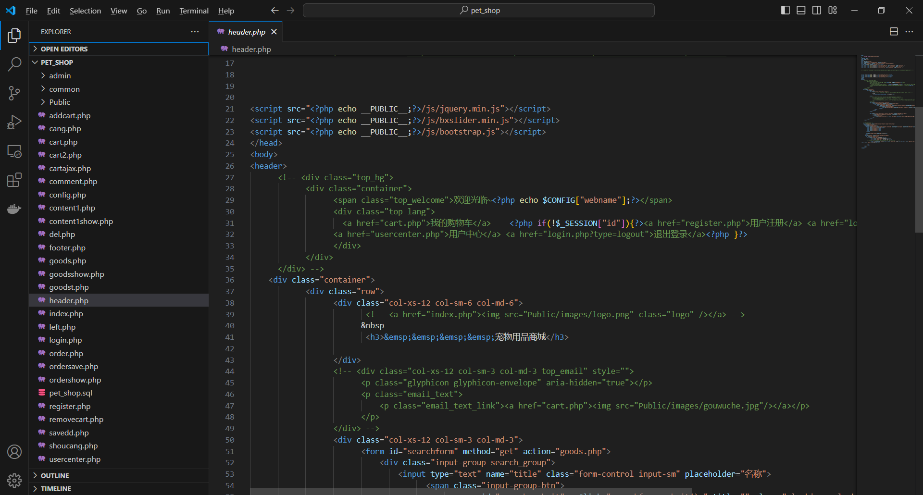Open editor More Actions ellipsis

click(909, 32)
